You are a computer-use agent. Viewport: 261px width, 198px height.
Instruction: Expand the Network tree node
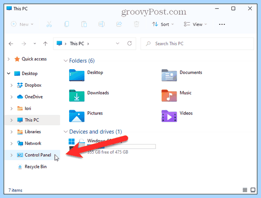[11, 143]
